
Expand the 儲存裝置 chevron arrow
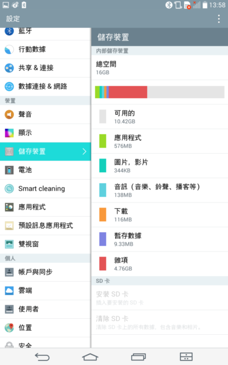(84, 152)
